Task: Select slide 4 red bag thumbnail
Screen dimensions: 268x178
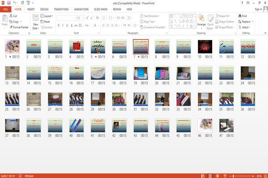Action: click(77, 46)
